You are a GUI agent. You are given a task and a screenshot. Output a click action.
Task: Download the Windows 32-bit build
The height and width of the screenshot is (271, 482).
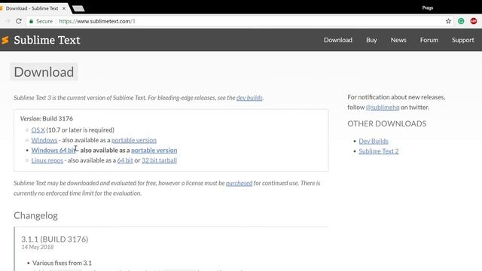tap(44, 140)
